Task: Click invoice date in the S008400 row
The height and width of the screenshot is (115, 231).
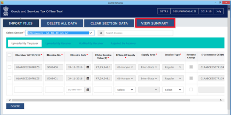Action: coord(75,67)
